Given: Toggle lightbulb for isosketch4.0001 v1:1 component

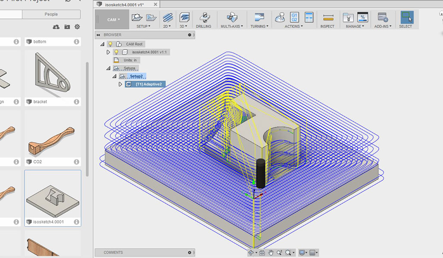Looking at the screenshot, I should point(116,52).
